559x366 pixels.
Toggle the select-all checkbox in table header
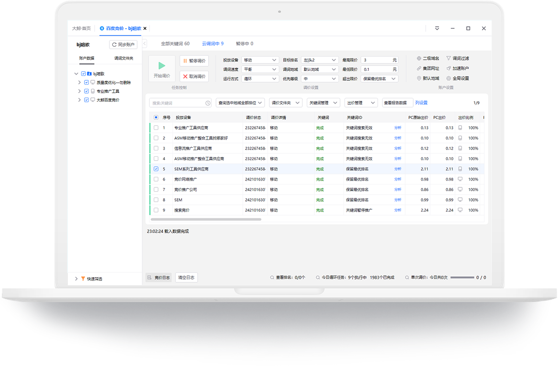156,117
